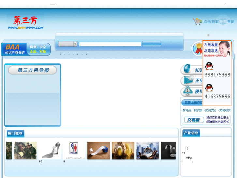This screenshot has width=237, height=178.
Task: Open the search category dropdown
Action: point(68,44)
